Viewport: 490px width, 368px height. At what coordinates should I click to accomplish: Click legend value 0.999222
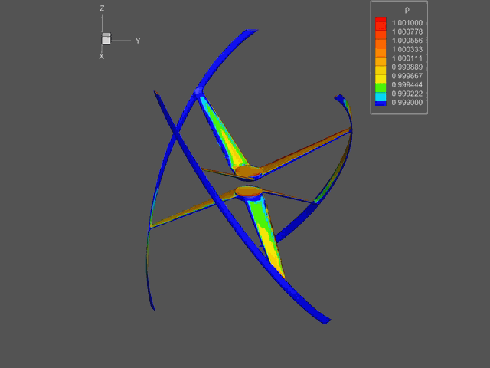pos(407,94)
